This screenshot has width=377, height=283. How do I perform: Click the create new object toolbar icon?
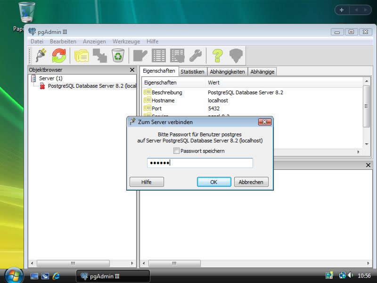[x=99, y=56]
